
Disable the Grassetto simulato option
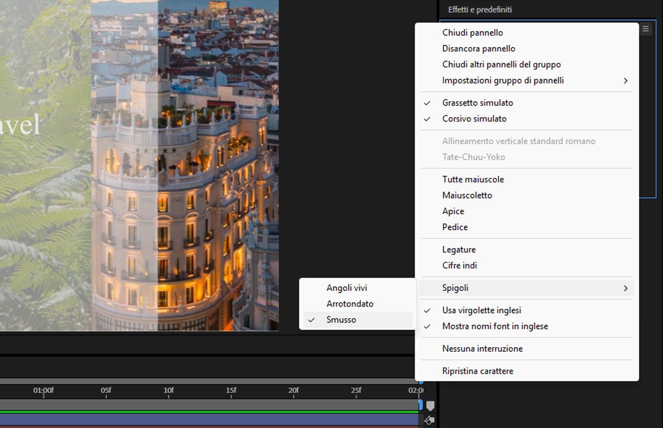[477, 103]
